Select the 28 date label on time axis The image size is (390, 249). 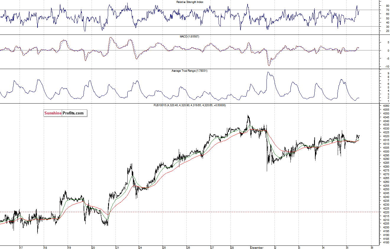pos(232,248)
